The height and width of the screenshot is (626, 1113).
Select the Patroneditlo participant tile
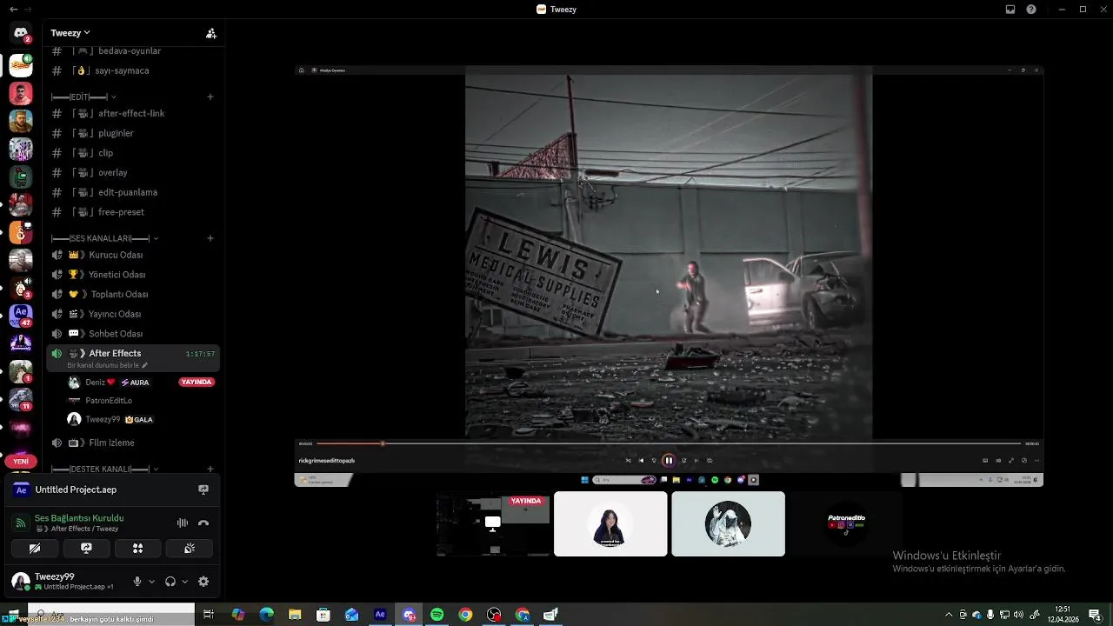point(846,524)
